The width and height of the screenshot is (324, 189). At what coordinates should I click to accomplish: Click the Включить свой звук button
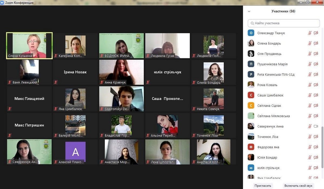click(298, 186)
